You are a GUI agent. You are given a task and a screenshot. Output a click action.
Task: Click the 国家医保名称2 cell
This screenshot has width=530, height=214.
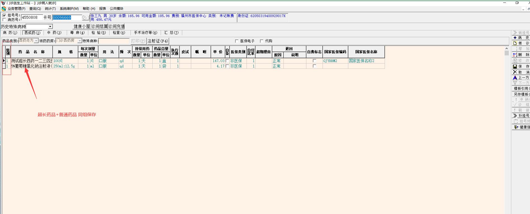[366, 61]
